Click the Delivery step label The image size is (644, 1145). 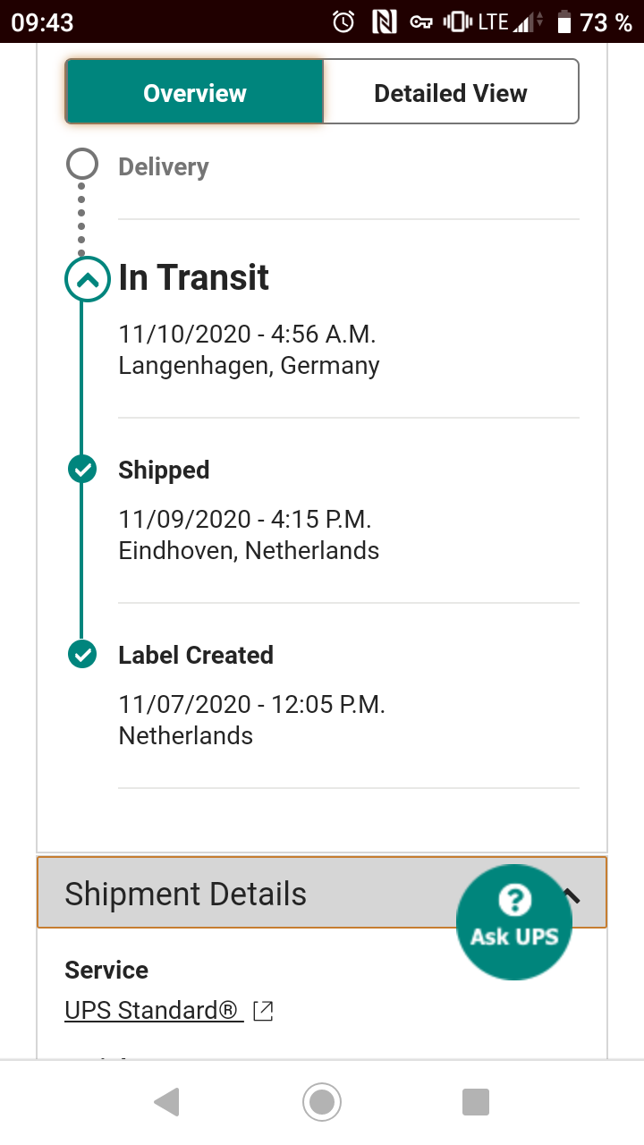pyautogui.click(x=164, y=167)
